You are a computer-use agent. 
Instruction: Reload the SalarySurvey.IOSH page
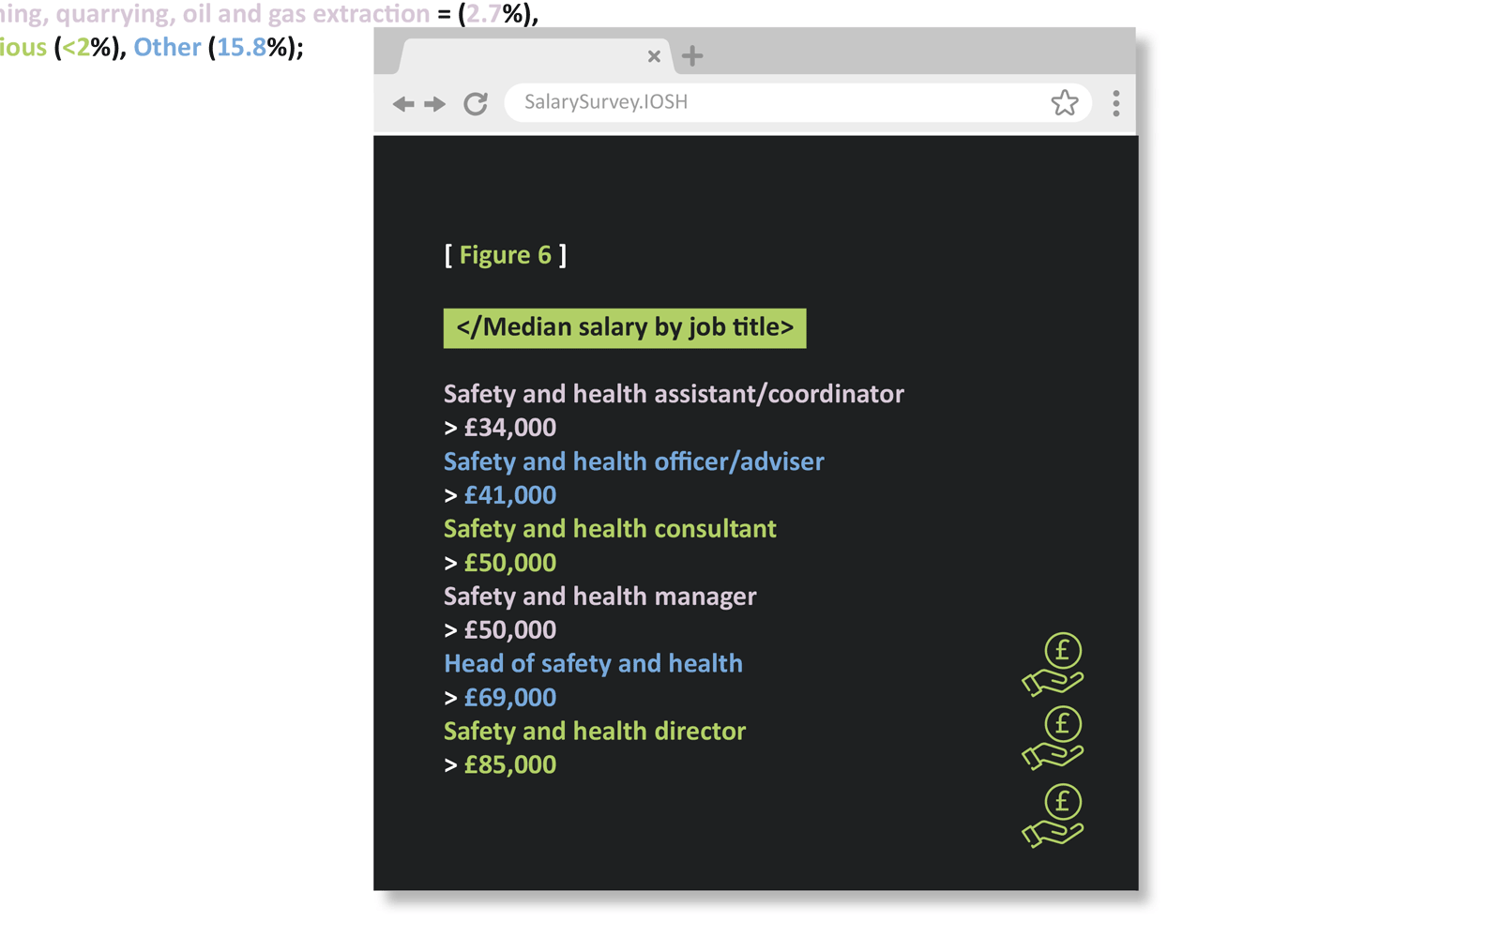pyautogui.click(x=476, y=103)
